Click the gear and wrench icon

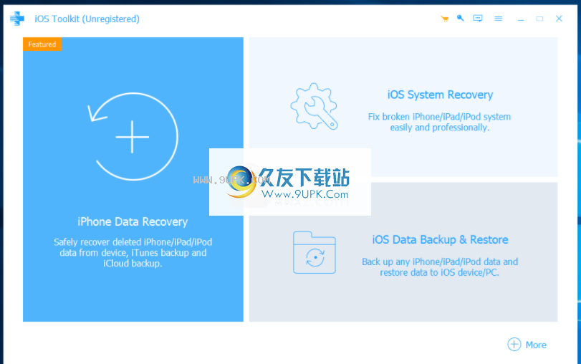click(314, 106)
